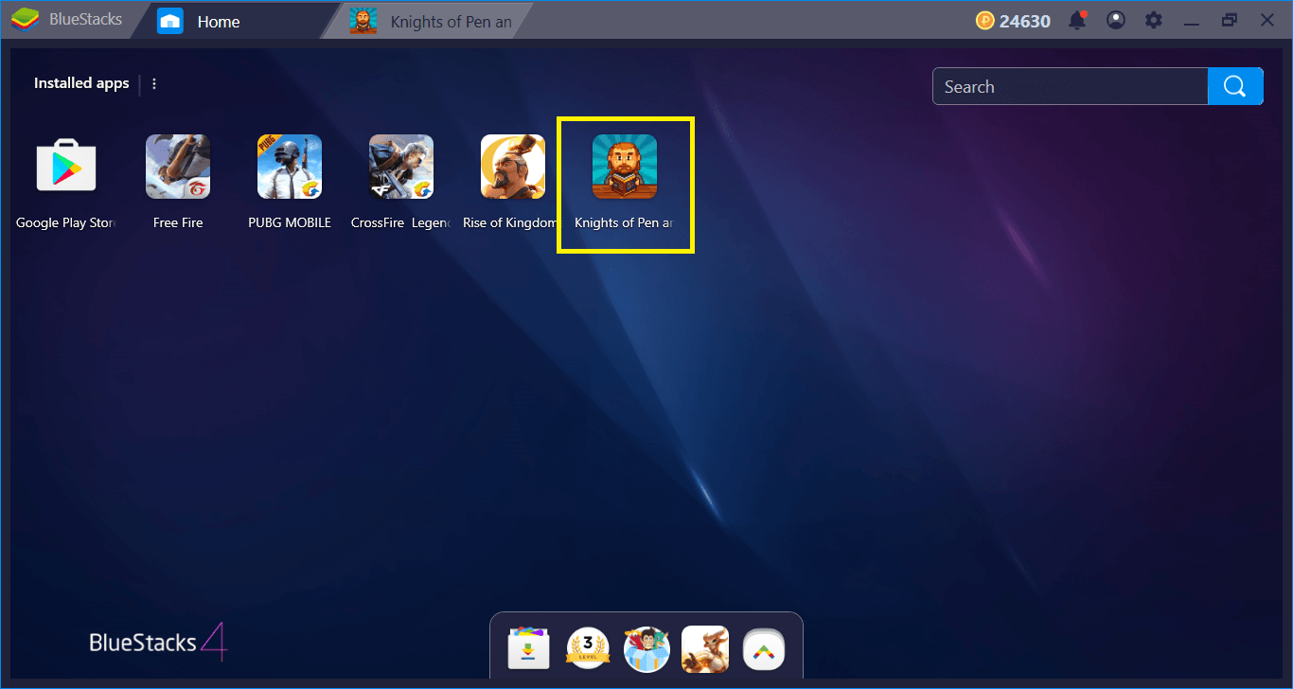Open the settings gear menu

coord(1153,20)
